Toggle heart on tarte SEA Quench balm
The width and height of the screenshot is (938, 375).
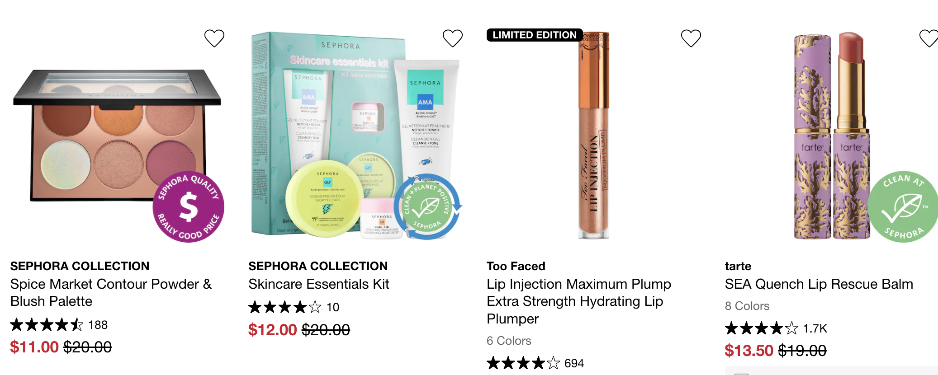tap(929, 38)
